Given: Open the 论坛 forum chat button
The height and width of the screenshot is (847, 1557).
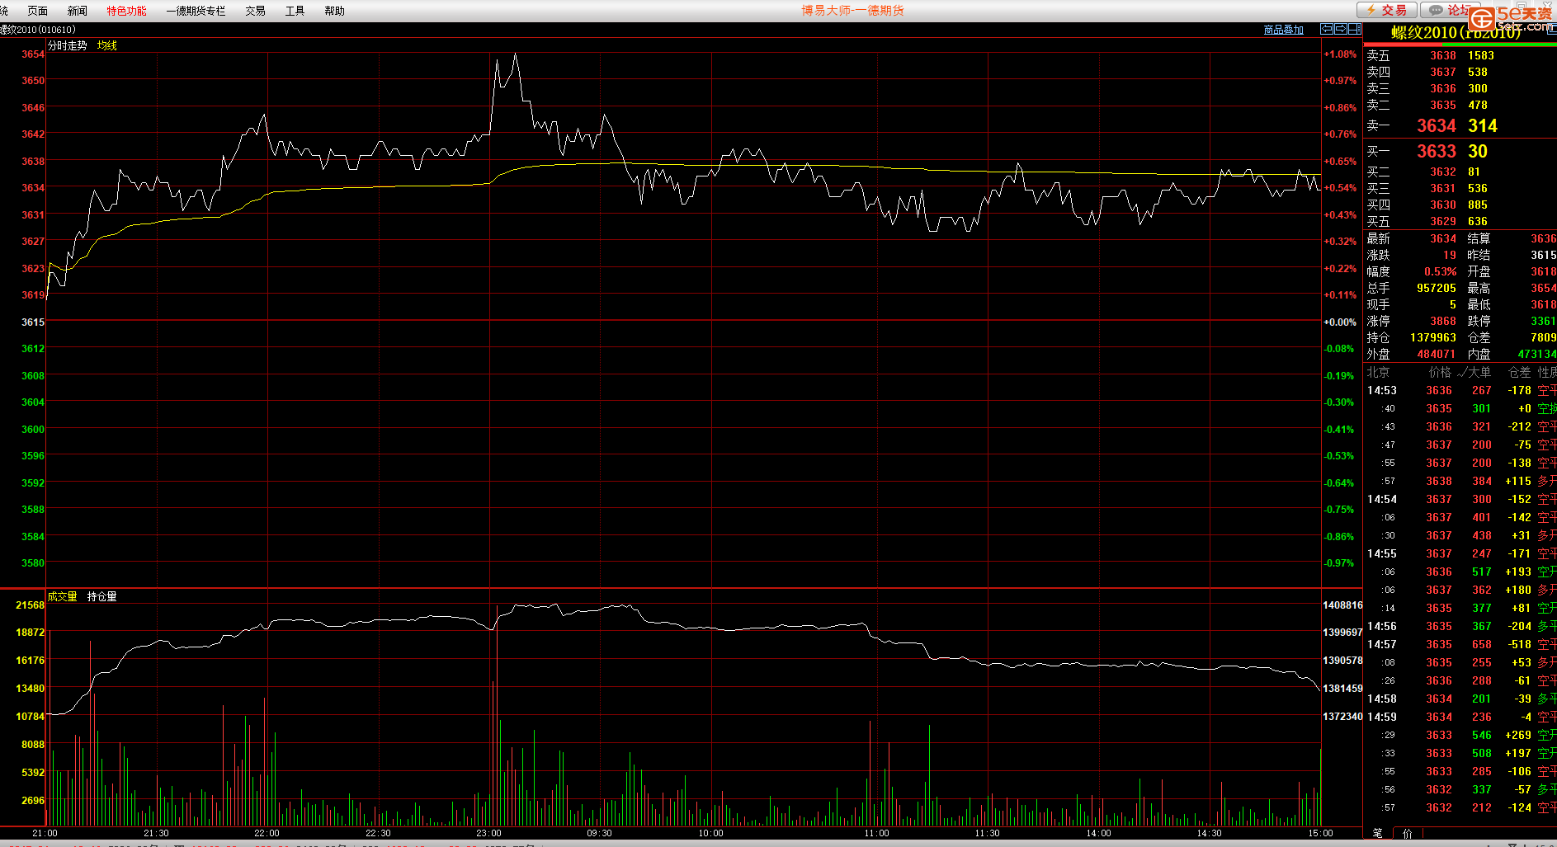Looking at the screenshot, I should coord(1450,10).
